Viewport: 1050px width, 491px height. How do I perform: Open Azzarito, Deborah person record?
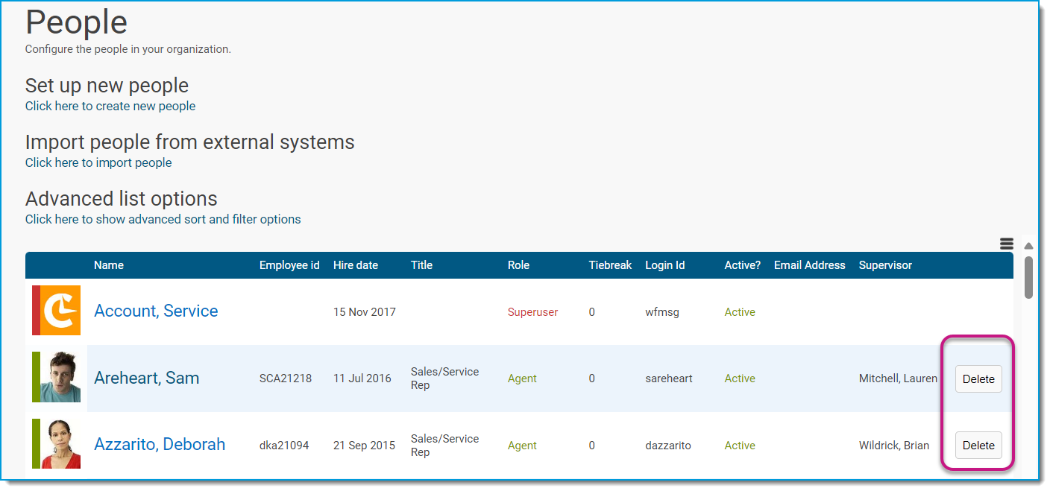coord(160,444)
